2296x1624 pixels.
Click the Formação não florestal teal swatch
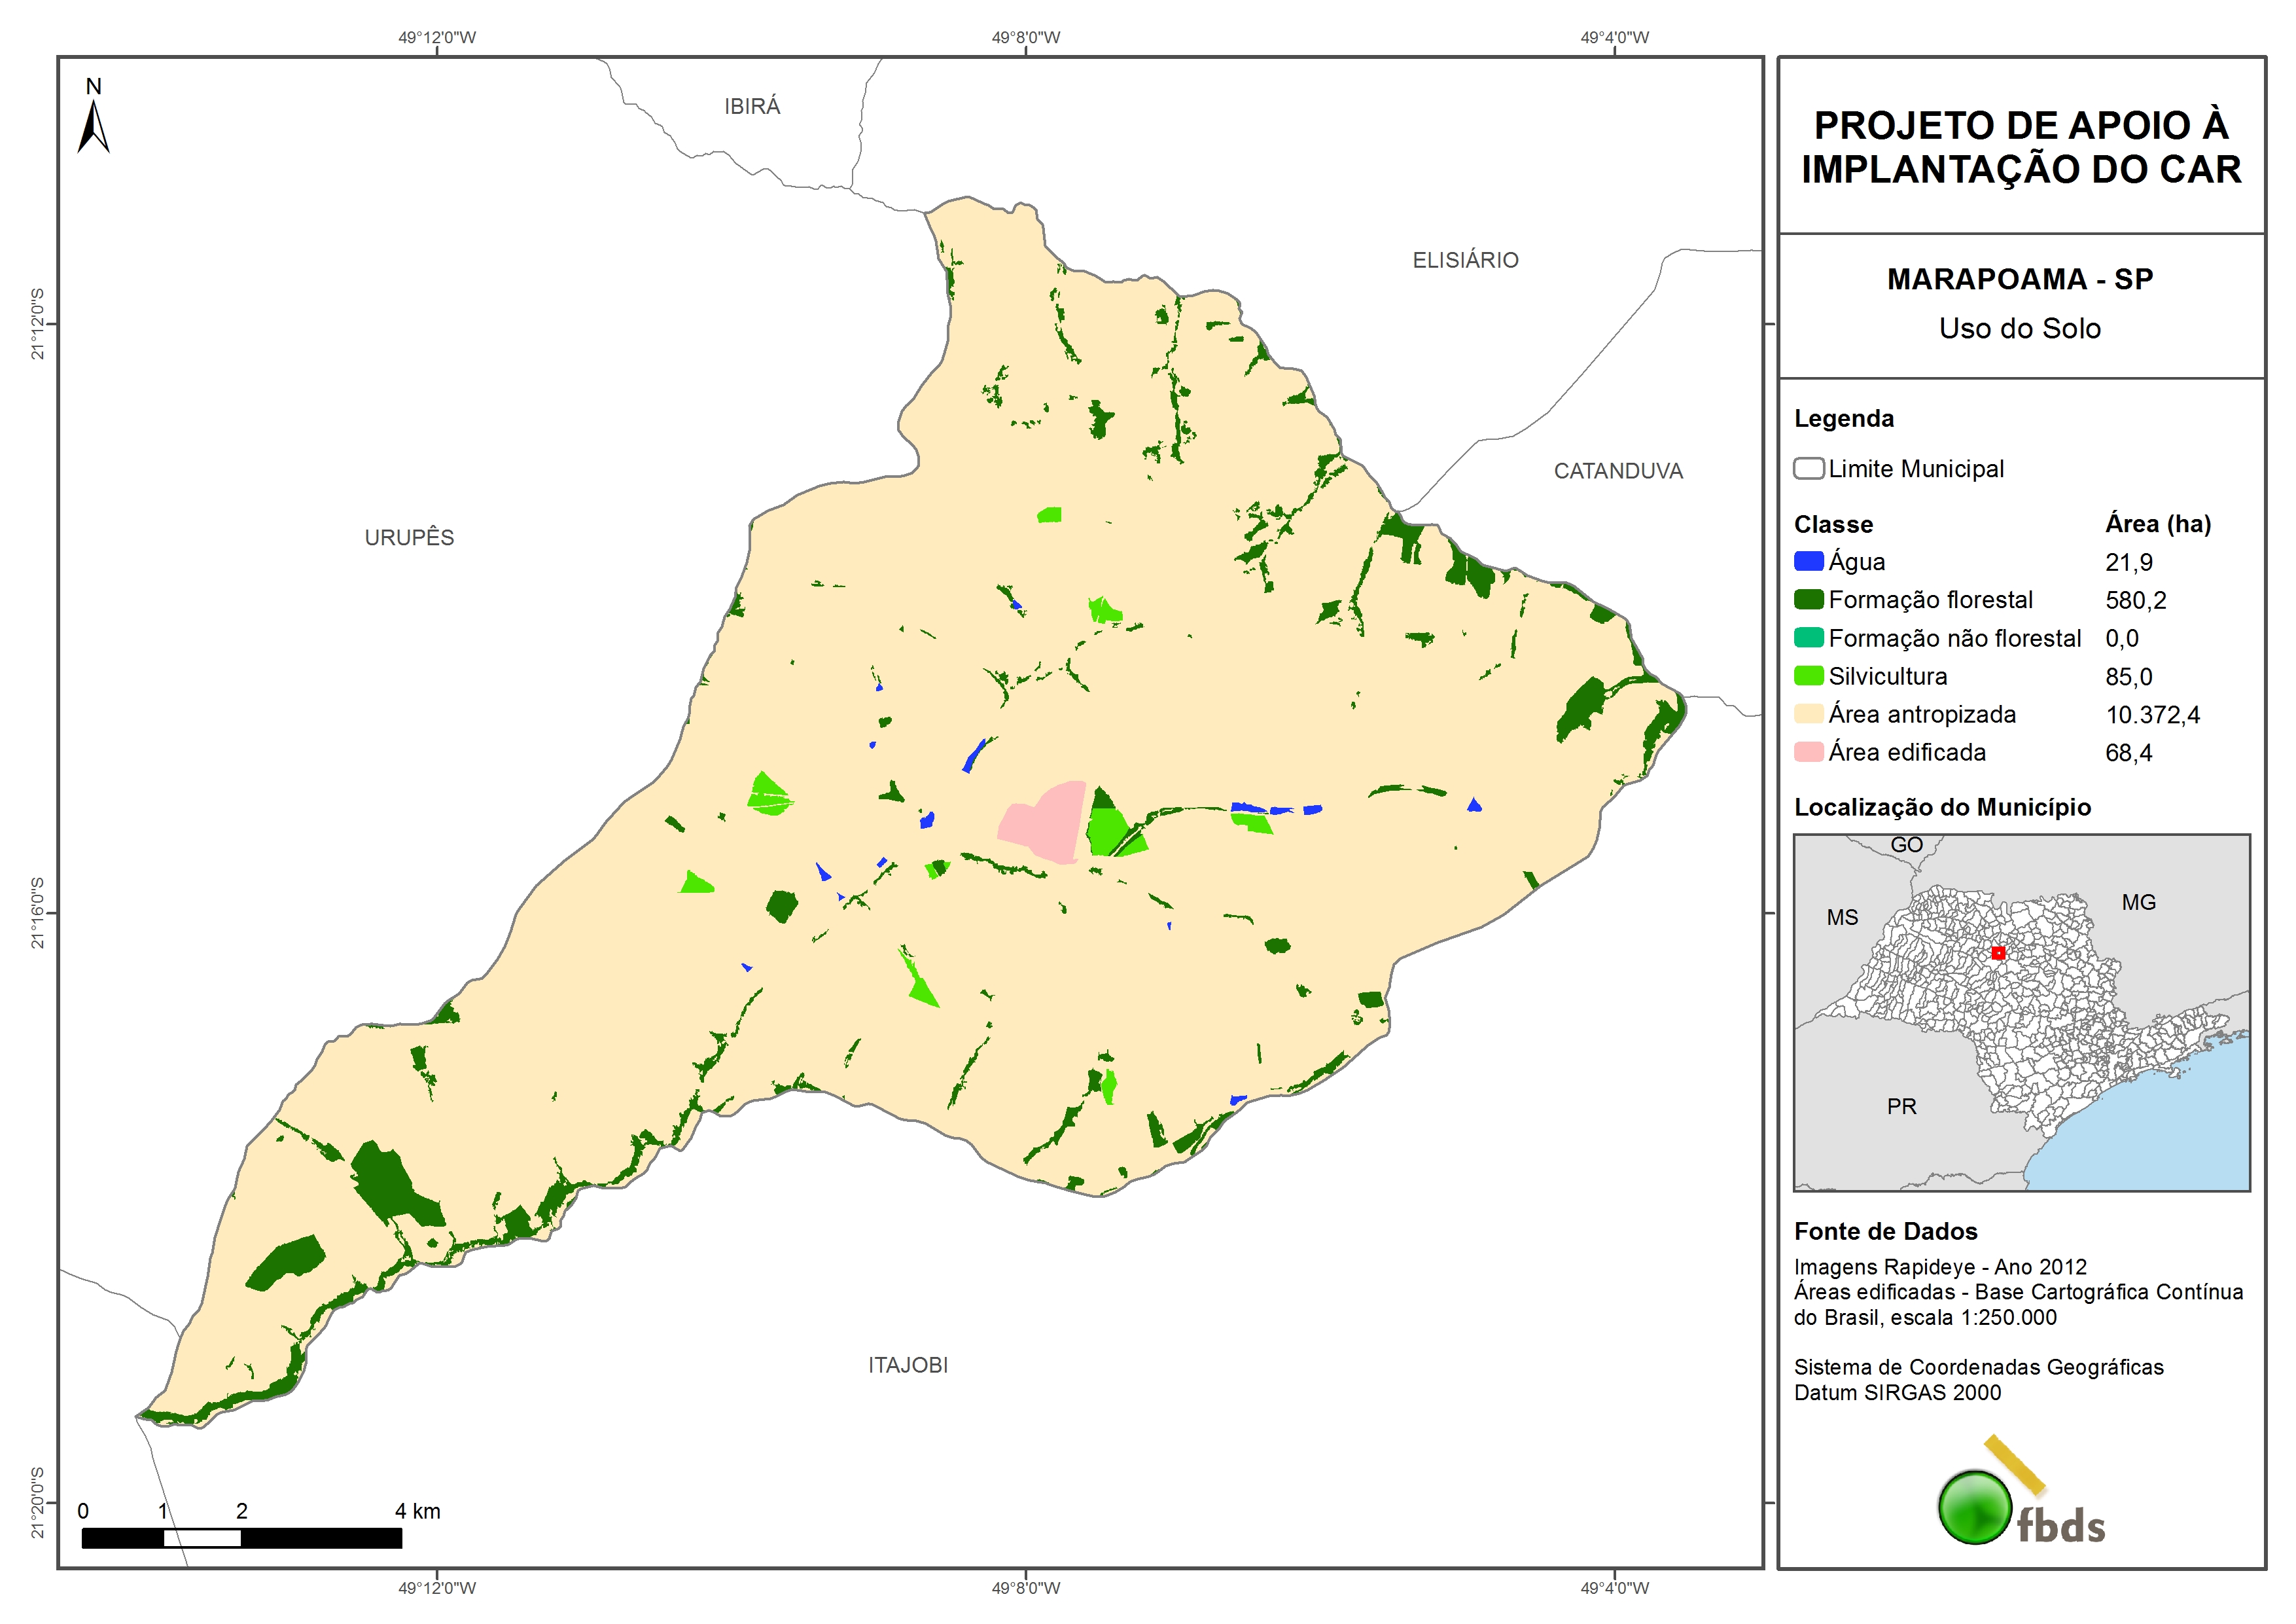coord(1808,638)
